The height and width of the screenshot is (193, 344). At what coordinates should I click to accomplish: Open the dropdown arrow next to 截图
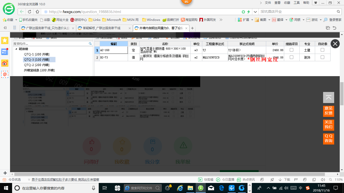pos(269,20)
